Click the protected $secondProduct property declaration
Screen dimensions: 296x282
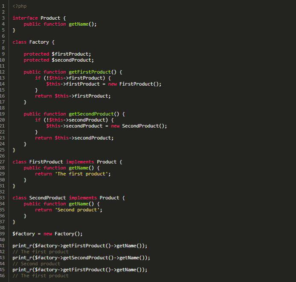click(x=58, y=60)
